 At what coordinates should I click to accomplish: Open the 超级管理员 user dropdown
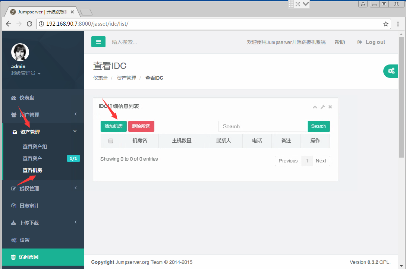tap(25, 73)
